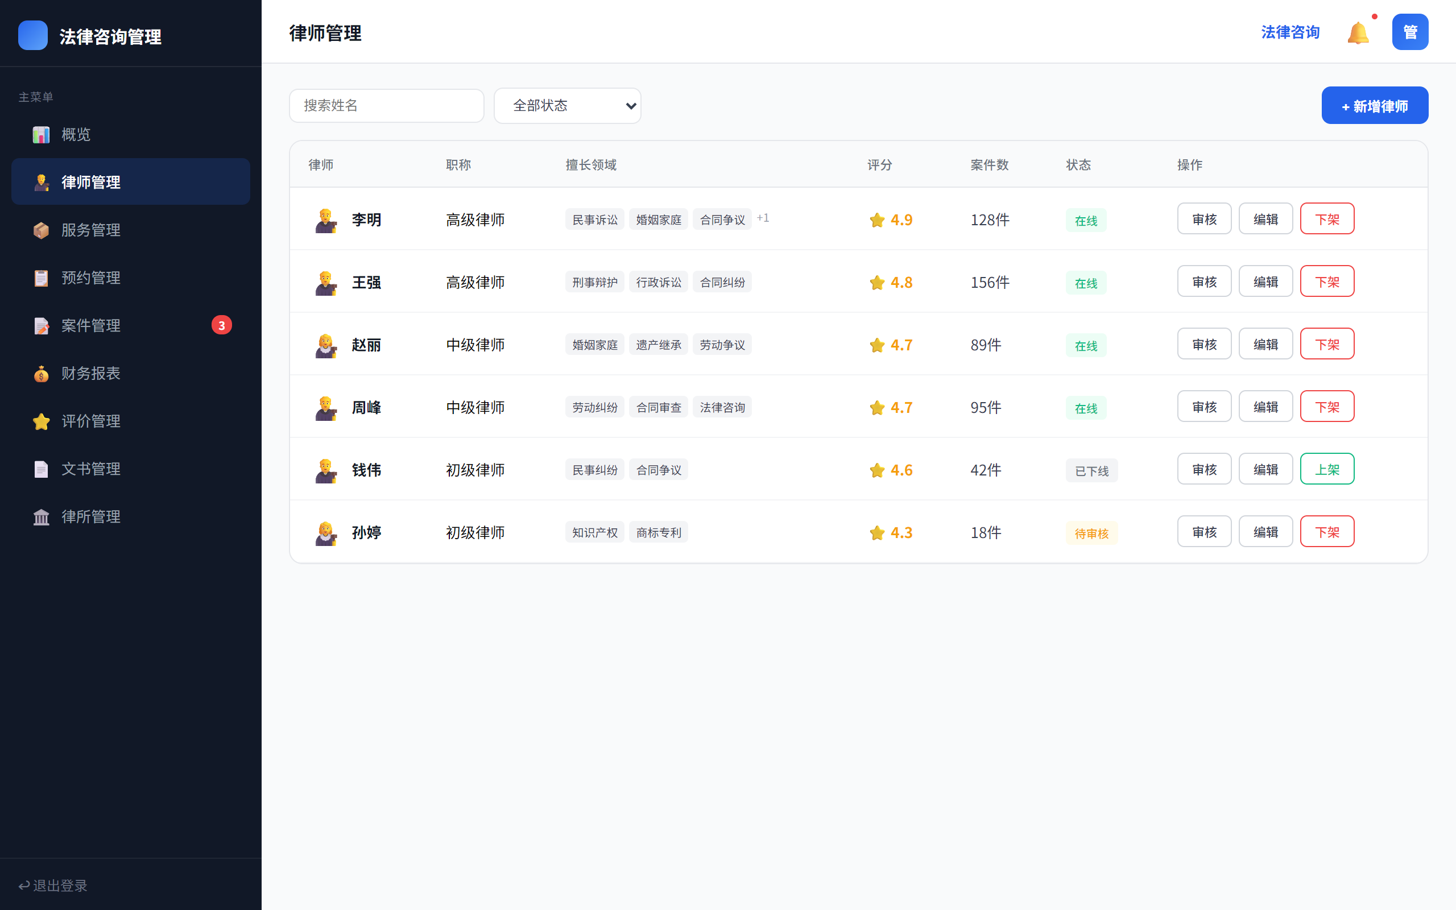This screenshot has height=910, width=1456.
Task: Click the 评价管理 star icon
Action: (x=41, y=421)
